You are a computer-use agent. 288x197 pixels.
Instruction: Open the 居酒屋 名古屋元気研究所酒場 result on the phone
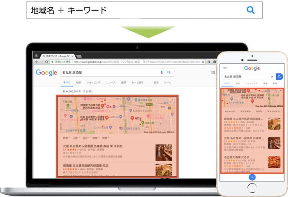pyautogui.click(x=244, y=119)
